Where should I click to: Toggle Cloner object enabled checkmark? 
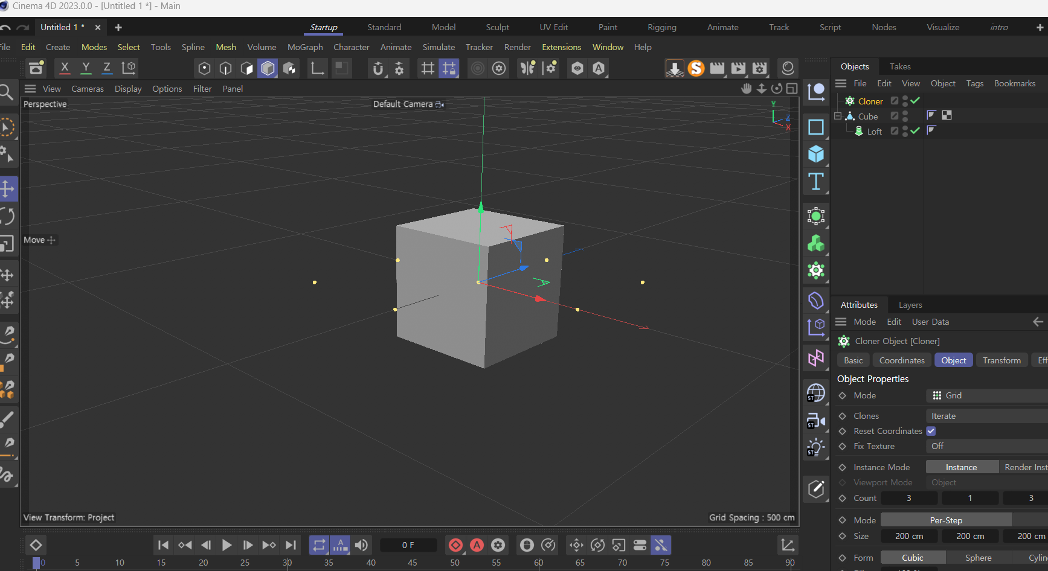[915, 101]
